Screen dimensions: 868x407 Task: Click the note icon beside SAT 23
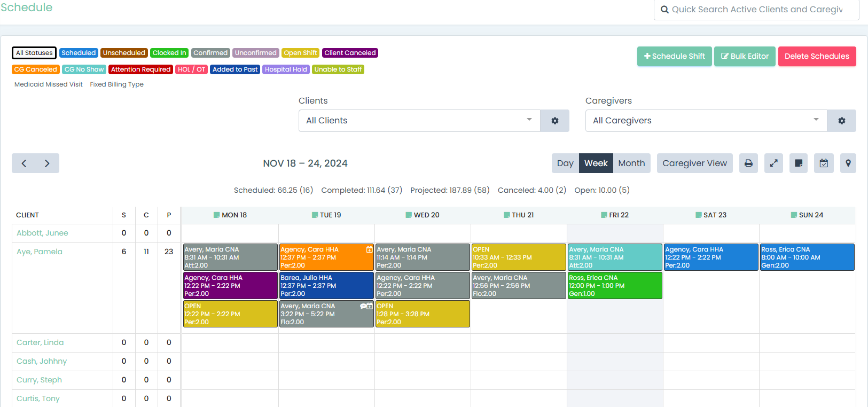pos(699,215)
